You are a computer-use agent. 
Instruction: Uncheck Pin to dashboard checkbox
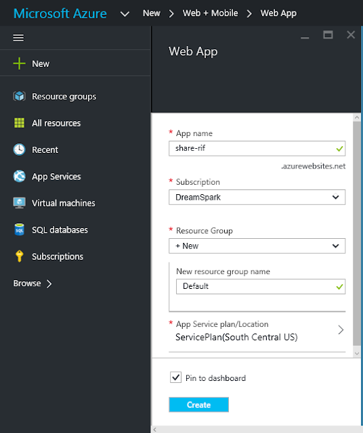pos(176,378)
